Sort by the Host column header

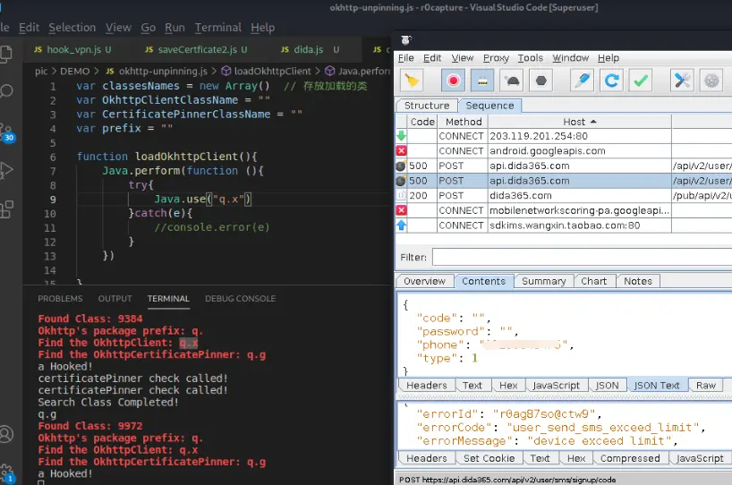tap(575, 122)
